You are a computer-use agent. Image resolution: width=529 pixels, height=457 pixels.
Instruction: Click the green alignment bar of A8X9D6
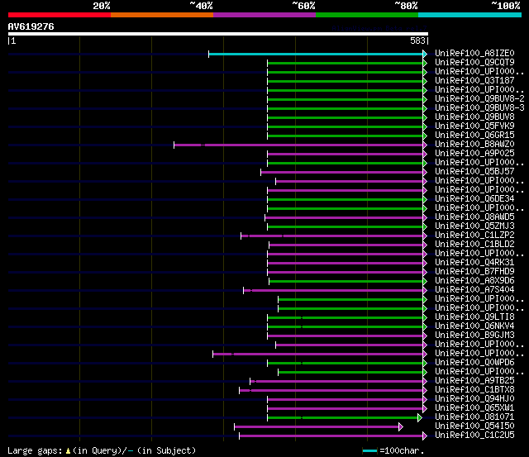pos(346,282)
